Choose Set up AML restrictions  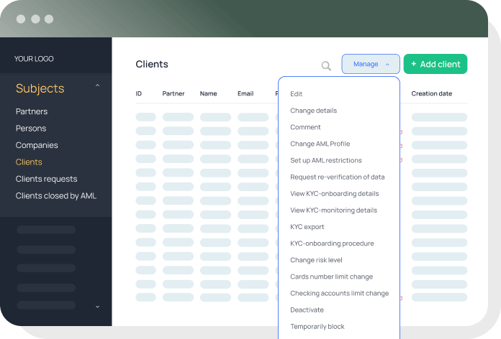tap(326, 160)
